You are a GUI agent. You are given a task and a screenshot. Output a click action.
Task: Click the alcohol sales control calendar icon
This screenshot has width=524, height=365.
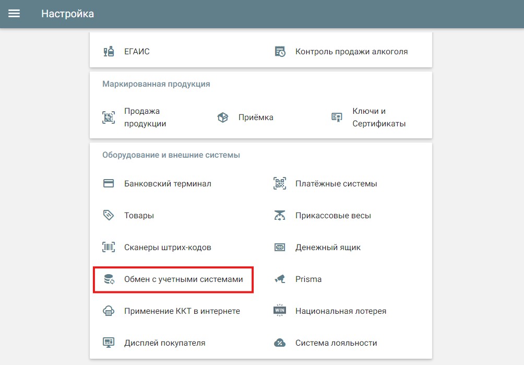[280, 51]
